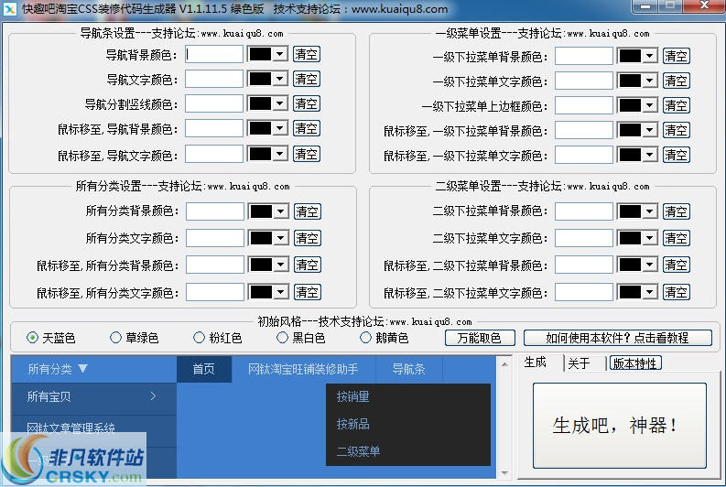Clear the 导航分割竖线颜色 field using 清空
The height and width of the screenshot is (487, 726).
coord(306,103)
